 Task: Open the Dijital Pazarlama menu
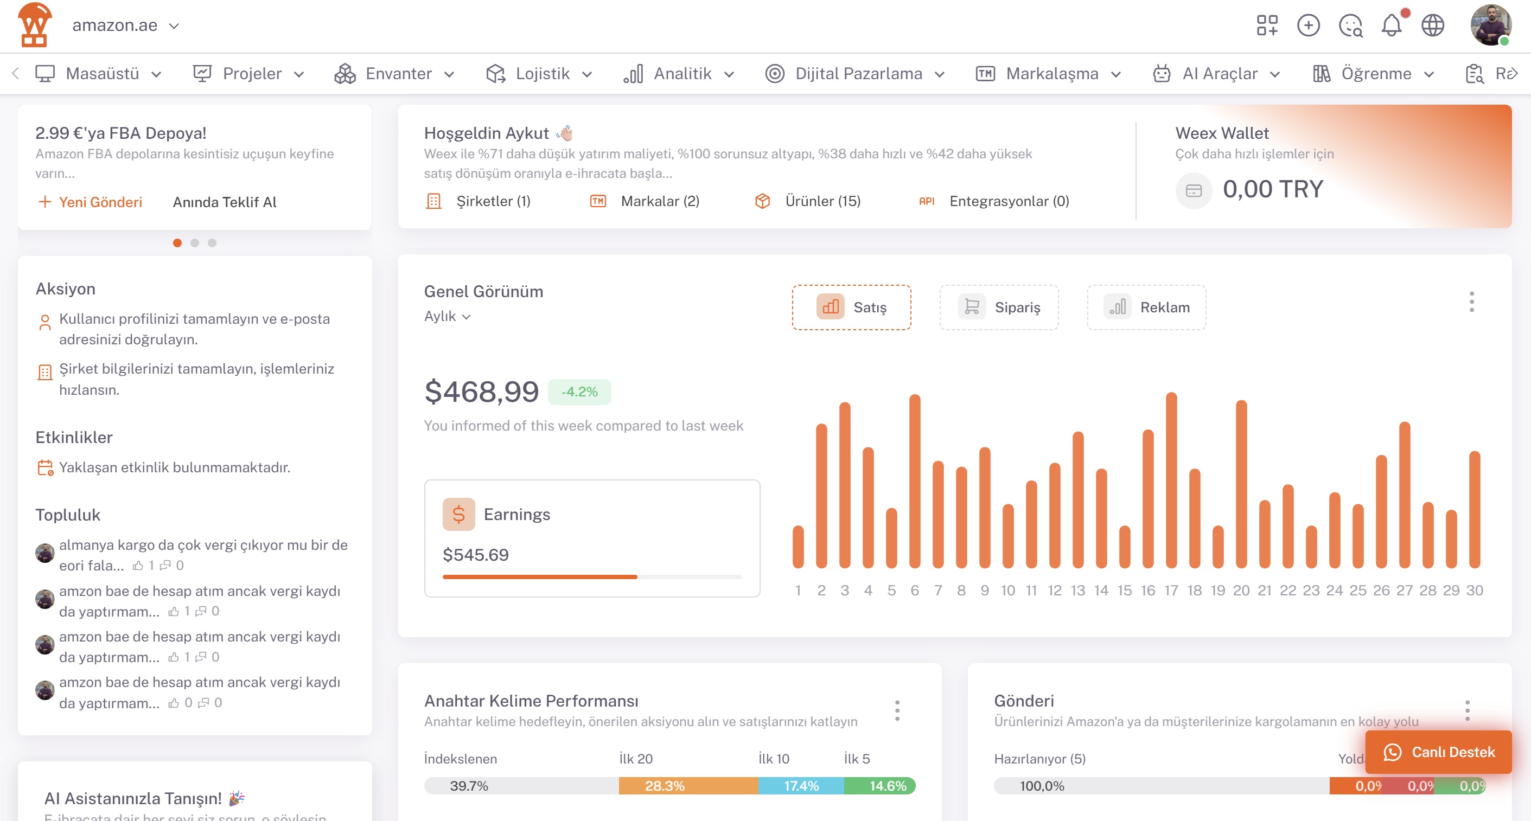[x=854, y=74]
